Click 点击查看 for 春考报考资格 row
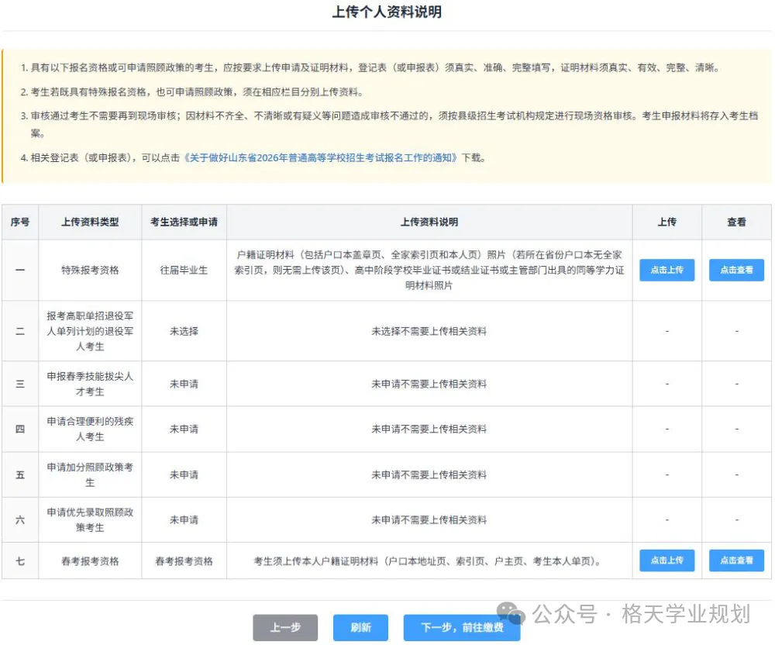Image resolution: width=775 pixels, height=645 pixels. click(736, 560)
